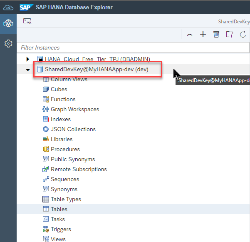This screenshot has height=242, width=250.
Task: Collapse the SharedDevKey@MyHANAApp-dev node
Action: 28,70
